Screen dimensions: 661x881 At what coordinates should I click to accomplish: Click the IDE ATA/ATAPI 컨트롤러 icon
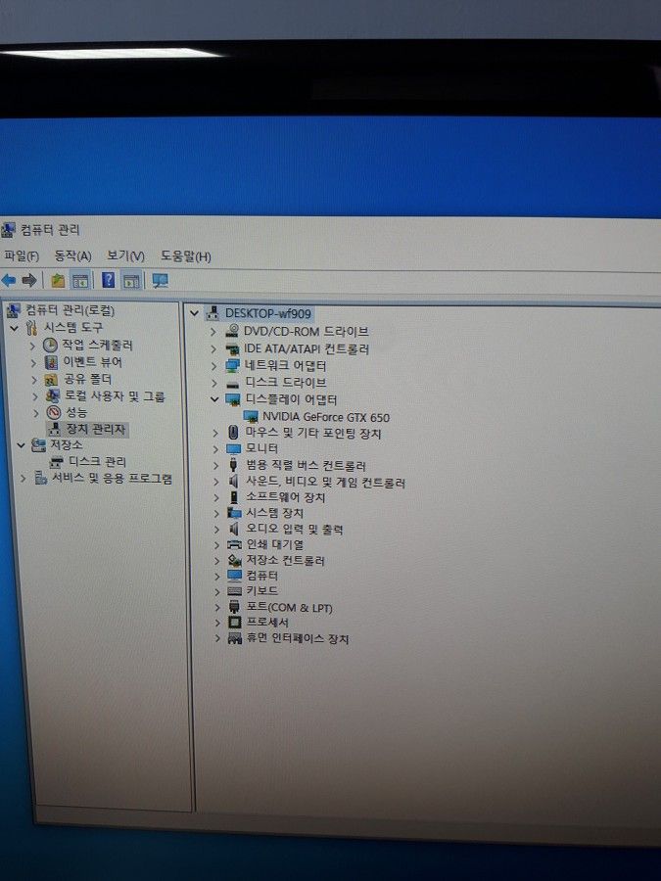coord(232,348)
